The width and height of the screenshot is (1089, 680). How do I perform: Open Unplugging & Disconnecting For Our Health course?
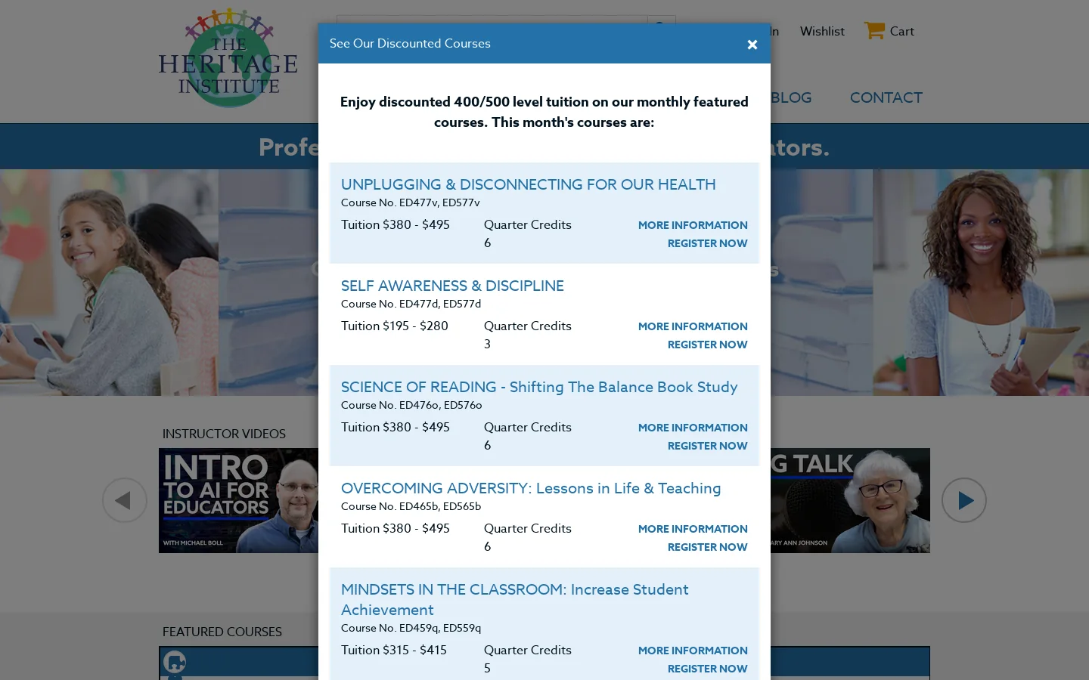(528, 184)
